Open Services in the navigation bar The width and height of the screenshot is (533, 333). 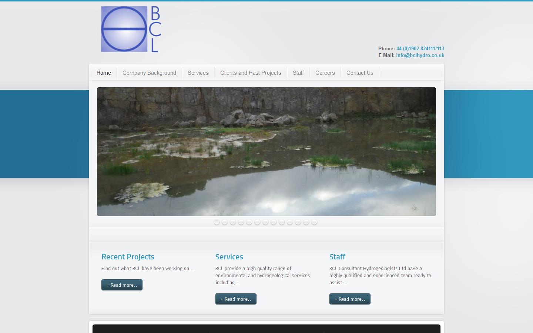coord(198,73)
